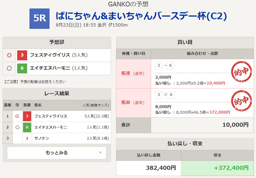Viewport: 256px width, 178px height.
Task: Click the 払い戻し金額 header
Action: [149, 155]
